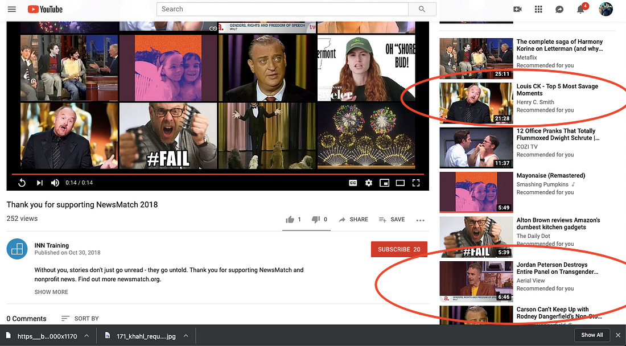626x346 pixels.
Task: Open the https___b...000x1170 downloaded file
Action: [42, 336]
